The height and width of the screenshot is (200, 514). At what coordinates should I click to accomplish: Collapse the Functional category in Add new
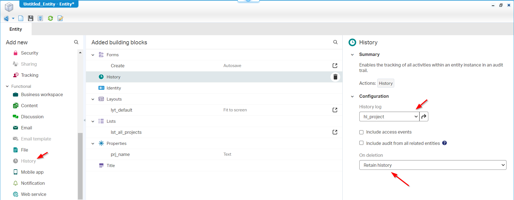click(7, 86)
